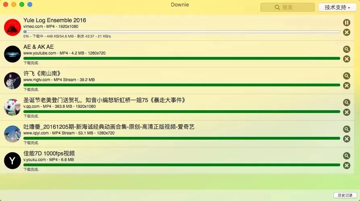Viewport: 360px width, 201px height.
Task: Click the 'v.youku.com - MP4 - 6.8 MB' info line
Action: 49,160
